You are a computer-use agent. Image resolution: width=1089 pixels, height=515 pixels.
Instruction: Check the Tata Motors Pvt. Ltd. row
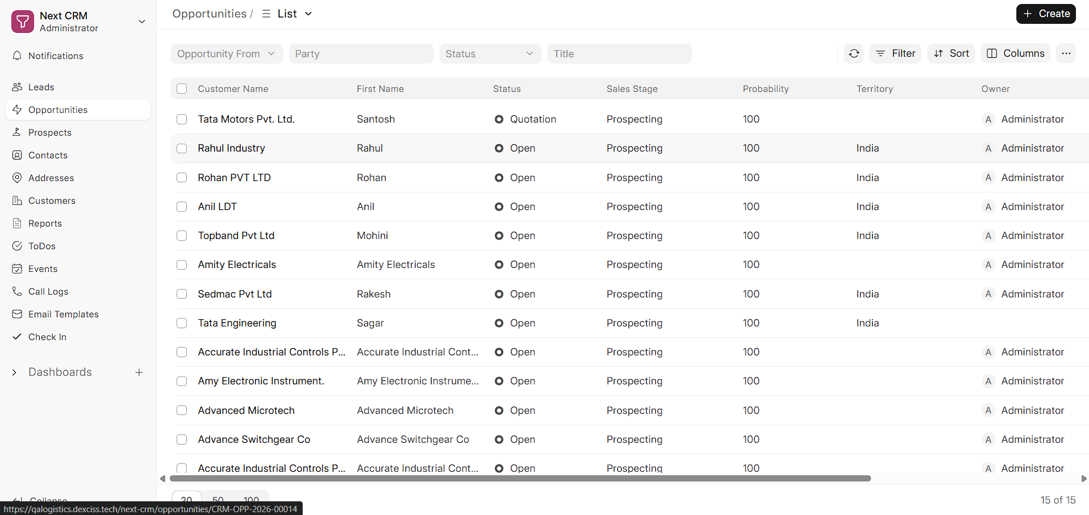(182, 119)
